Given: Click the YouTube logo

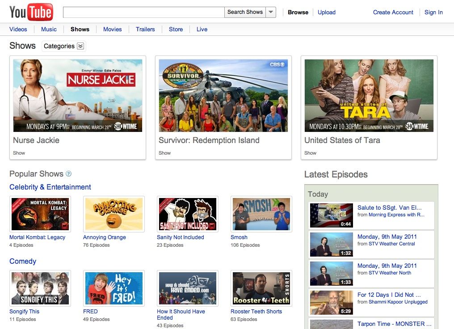Looking at the screenshot, I should click(x=31, y=12).
